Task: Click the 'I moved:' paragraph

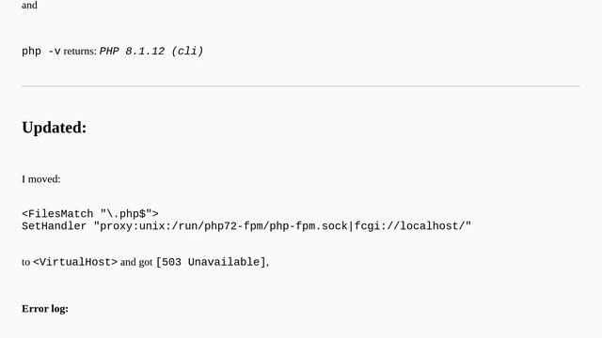Action: click(41, 179)
